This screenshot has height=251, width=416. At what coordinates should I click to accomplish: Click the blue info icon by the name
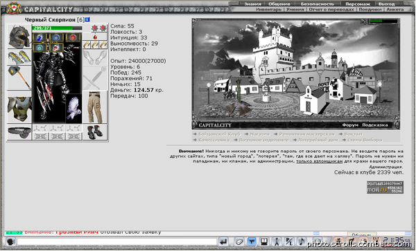(87, 19)
